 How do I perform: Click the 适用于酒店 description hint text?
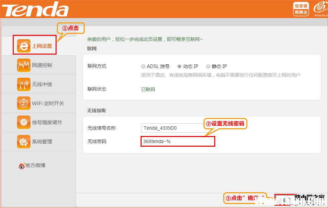click(x=221, y=75)
